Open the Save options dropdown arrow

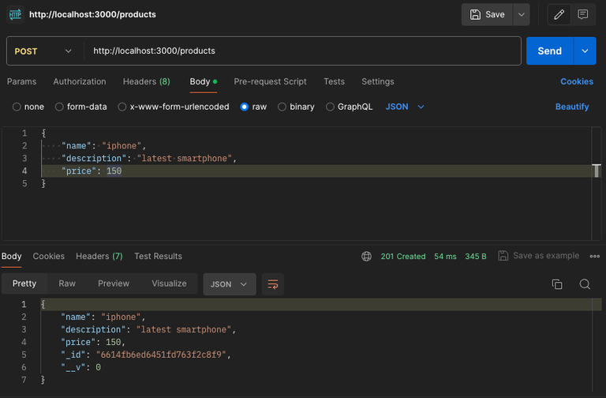tap(522, 15)
